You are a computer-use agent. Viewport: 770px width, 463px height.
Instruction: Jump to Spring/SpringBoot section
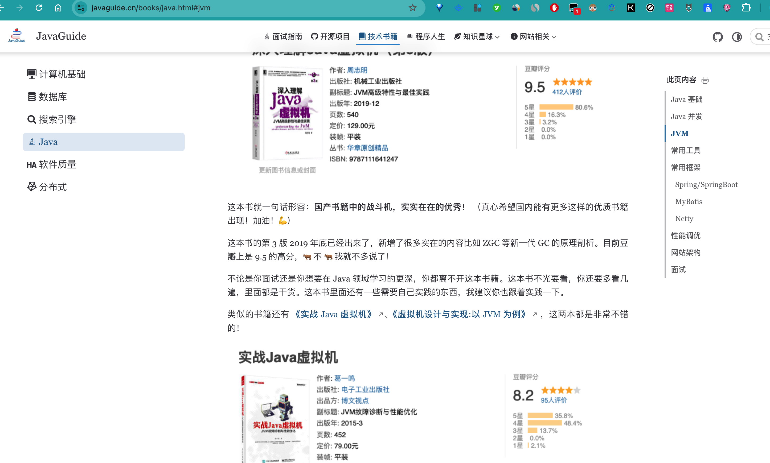pos(706,185)
